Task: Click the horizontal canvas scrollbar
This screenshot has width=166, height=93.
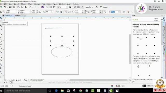Action: tap(99, 80)
